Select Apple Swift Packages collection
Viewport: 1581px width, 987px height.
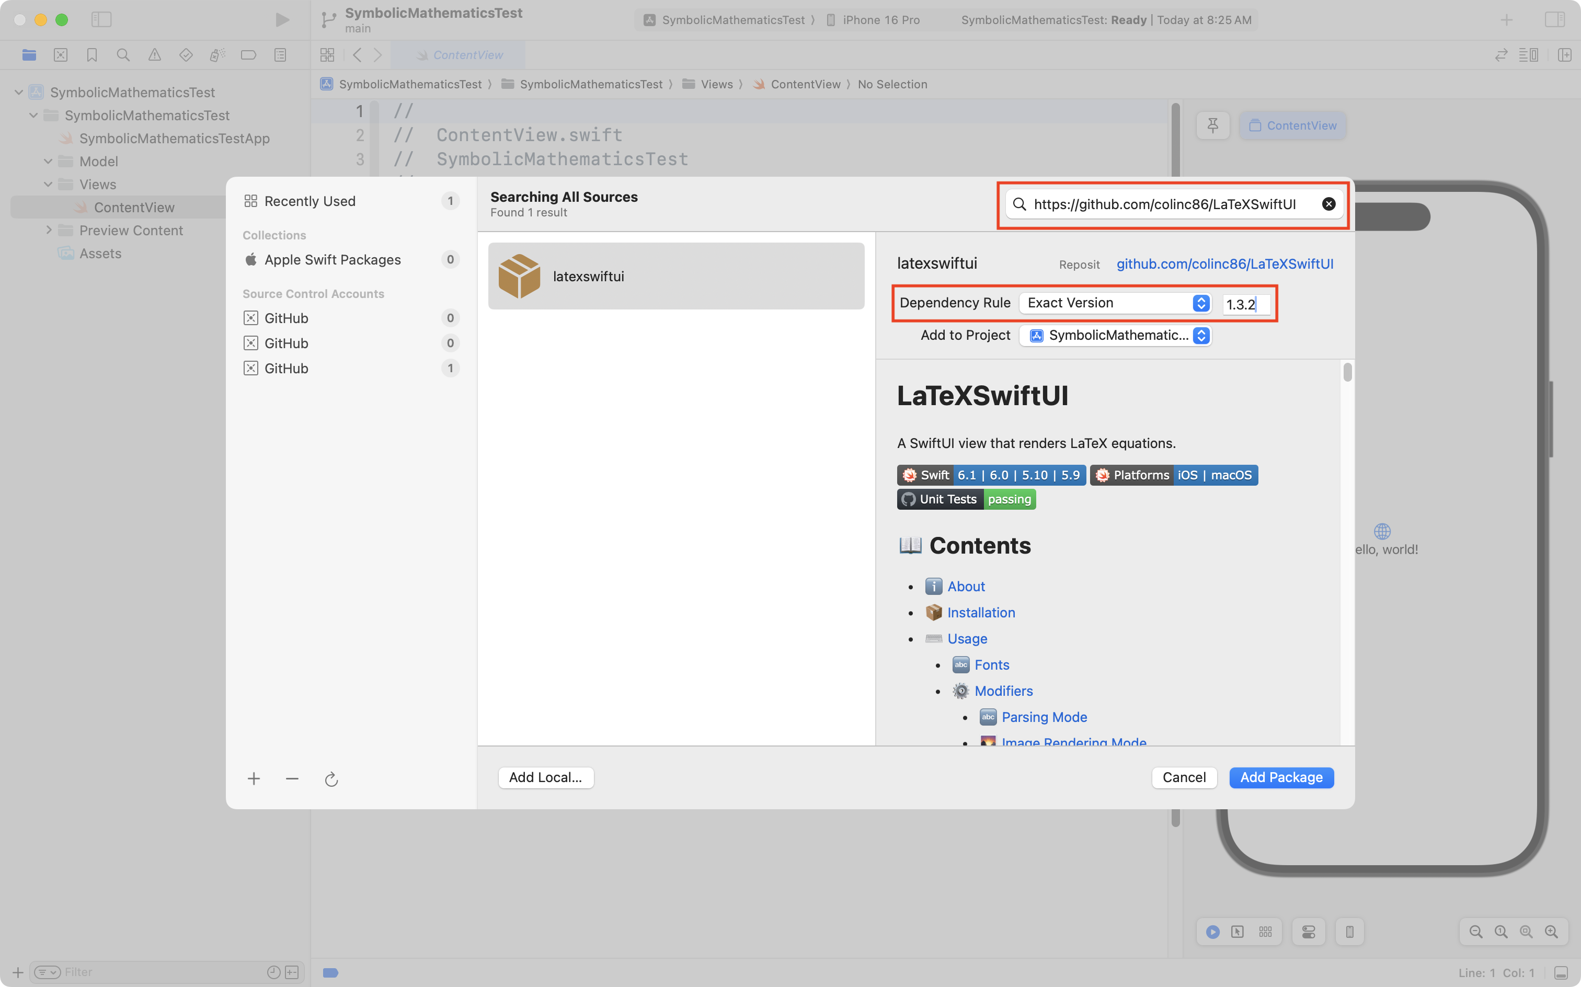point(333,260)
